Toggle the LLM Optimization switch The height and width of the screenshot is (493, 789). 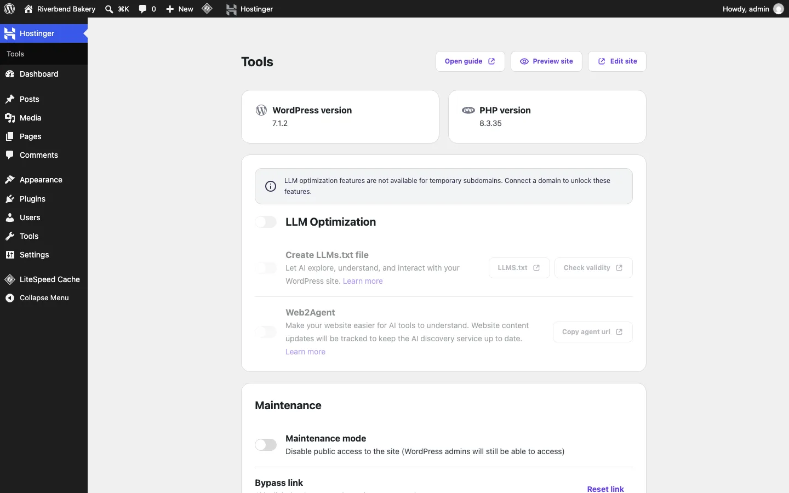click(x=266, y=222)
